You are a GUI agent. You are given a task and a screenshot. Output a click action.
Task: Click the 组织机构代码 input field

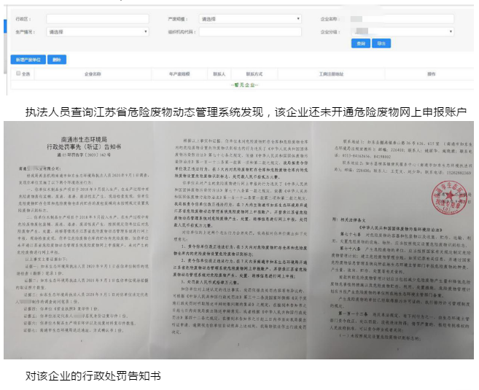tap(249, 32)
